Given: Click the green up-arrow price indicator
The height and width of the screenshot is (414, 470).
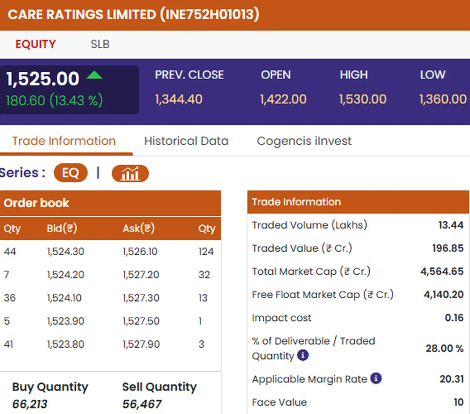Looking at the screenshot, I should [94, 75].
